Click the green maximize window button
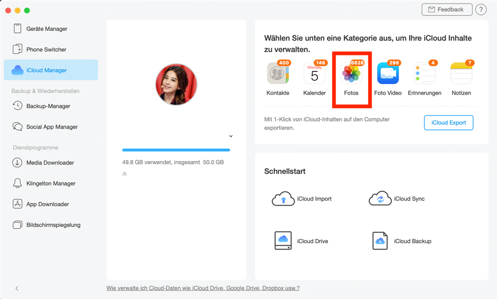Screen dimensions: 497x299 point(27,10)
